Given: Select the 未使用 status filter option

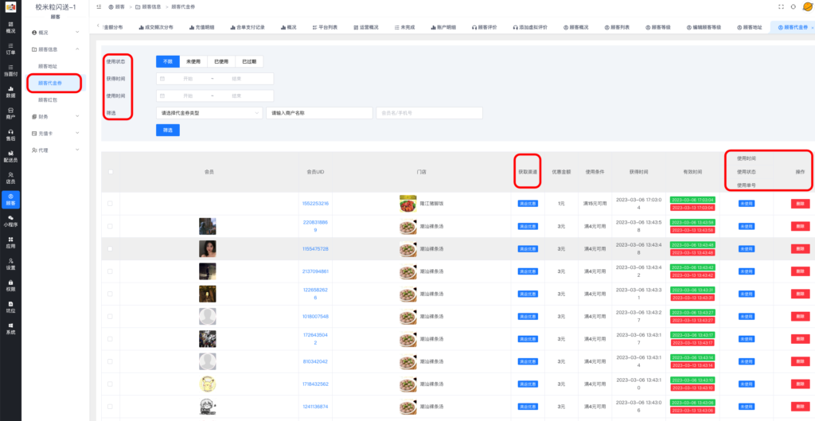Looking at the screenshot, I should tap(193, 61).
